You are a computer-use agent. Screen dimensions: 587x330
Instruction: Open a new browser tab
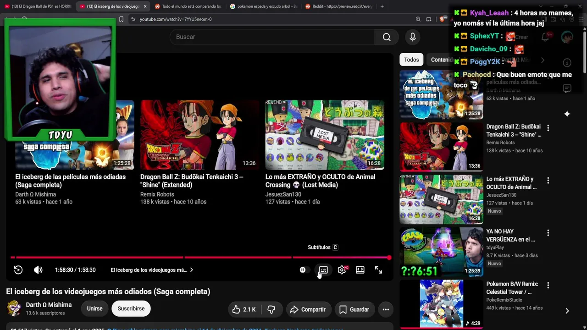[x=382, y=6]
